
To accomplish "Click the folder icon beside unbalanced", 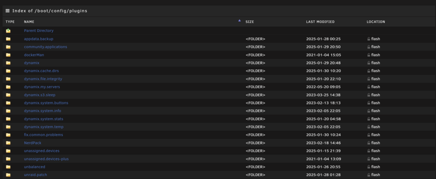I will pos(8,167).
